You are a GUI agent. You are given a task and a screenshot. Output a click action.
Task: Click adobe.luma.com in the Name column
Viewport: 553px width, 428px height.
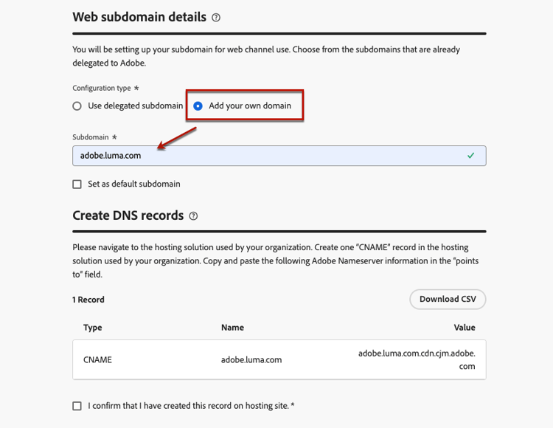pos(251,360)
